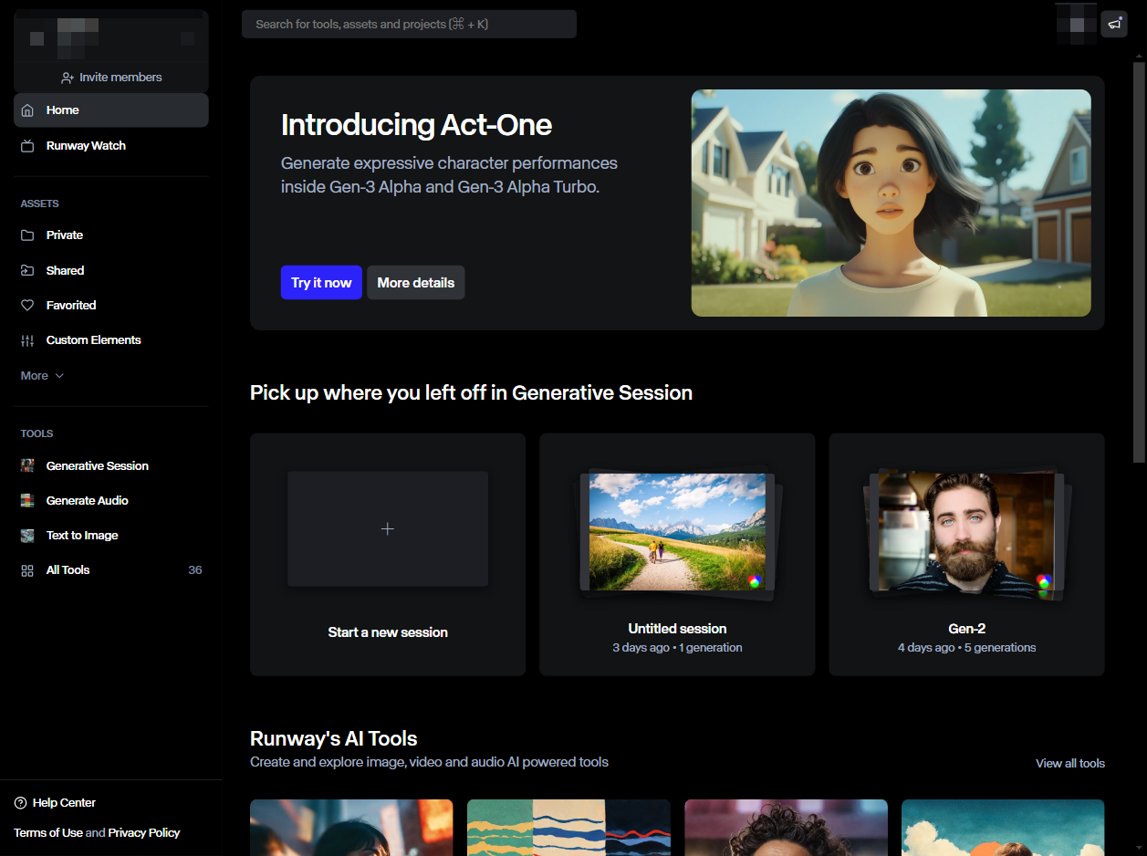1147x856 pixels.
Task: Click the search tools and assets field
Action: coord(409,25)
